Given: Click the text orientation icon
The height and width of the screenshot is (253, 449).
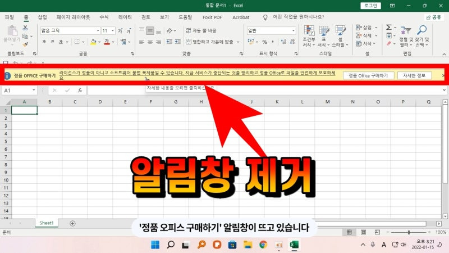Looking at the screenshot, I should 169,30.
